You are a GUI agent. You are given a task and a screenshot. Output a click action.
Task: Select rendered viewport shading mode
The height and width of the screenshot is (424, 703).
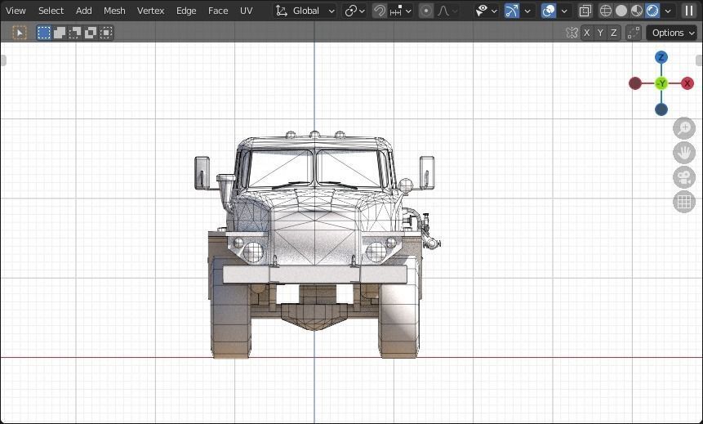[652, 11]
